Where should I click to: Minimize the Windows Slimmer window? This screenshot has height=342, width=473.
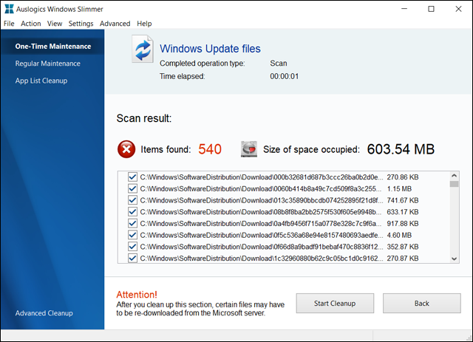point(404,9)
